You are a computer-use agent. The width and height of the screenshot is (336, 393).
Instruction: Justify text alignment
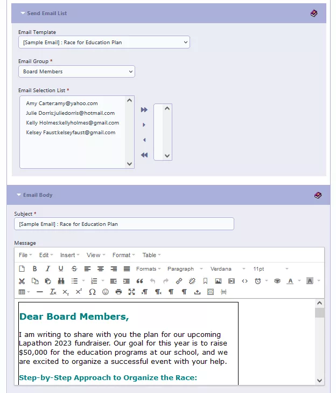[127, 268]
